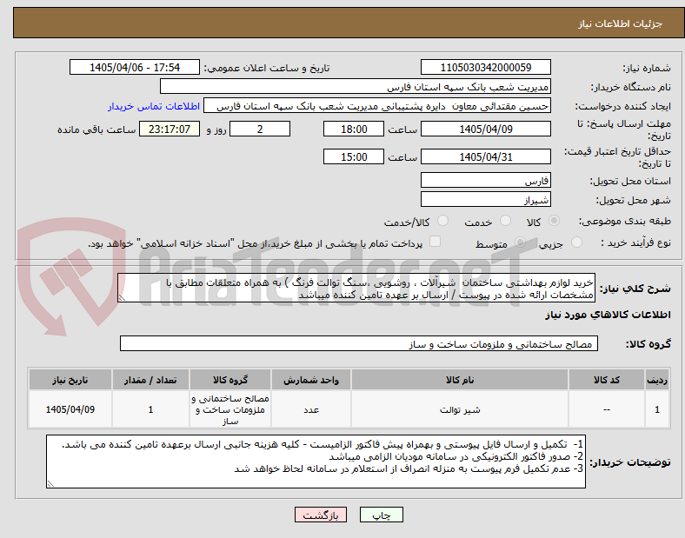Image resolution: width=685 pixels, height=538 pixels.
Task: Click the شرح کلی نیاز description textarea
Action: point(356,289)
